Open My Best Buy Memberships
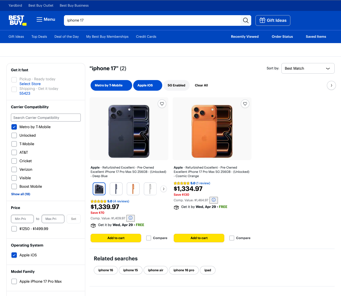 tap(107, 37)
